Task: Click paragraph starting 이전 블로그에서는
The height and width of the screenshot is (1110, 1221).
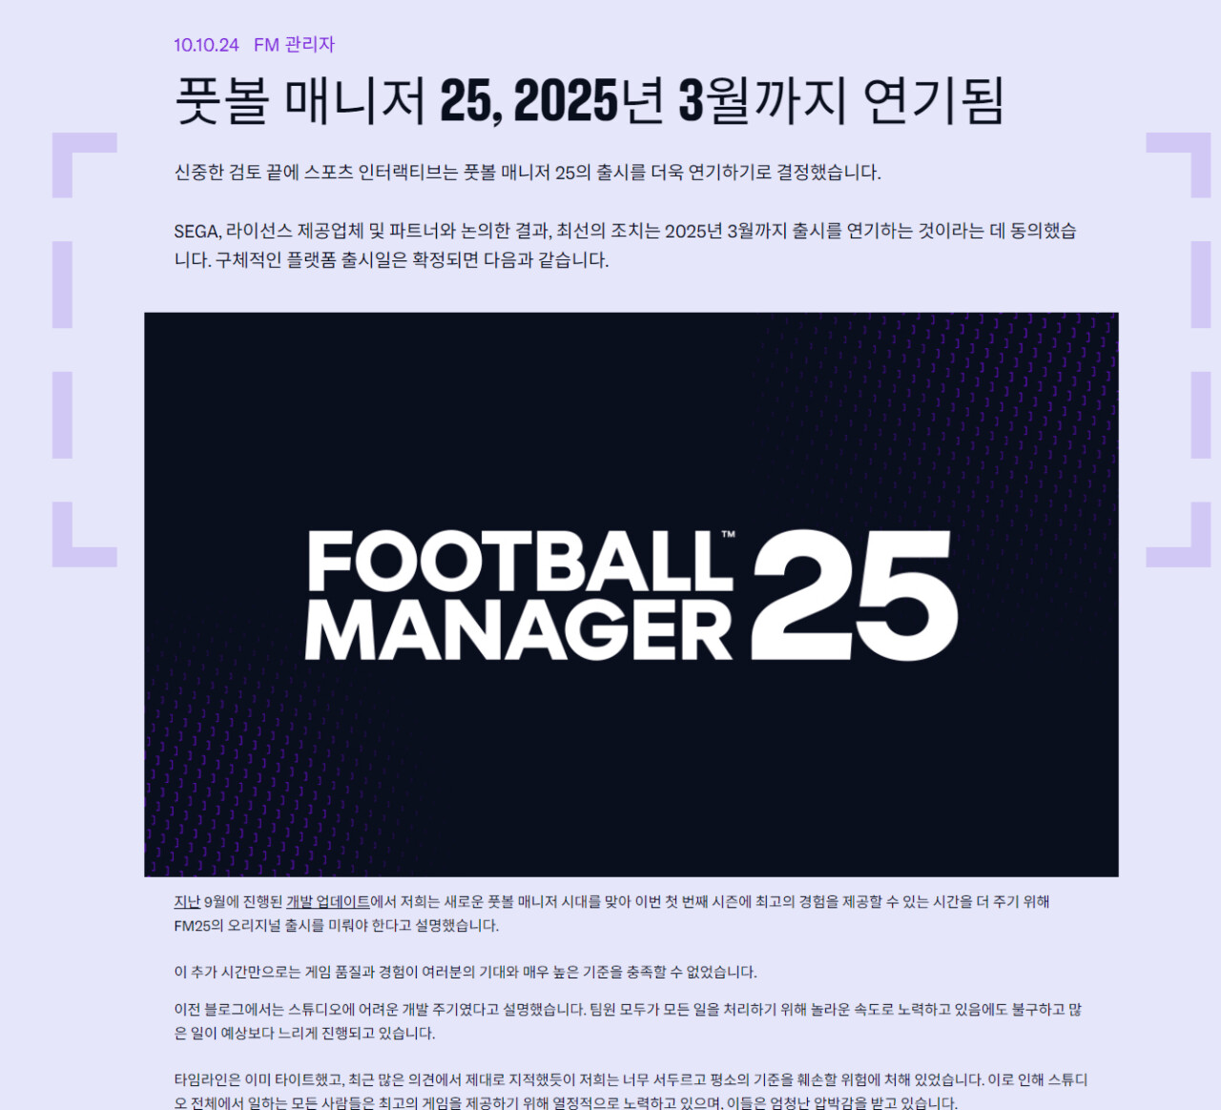Action: click(628, 1021)
